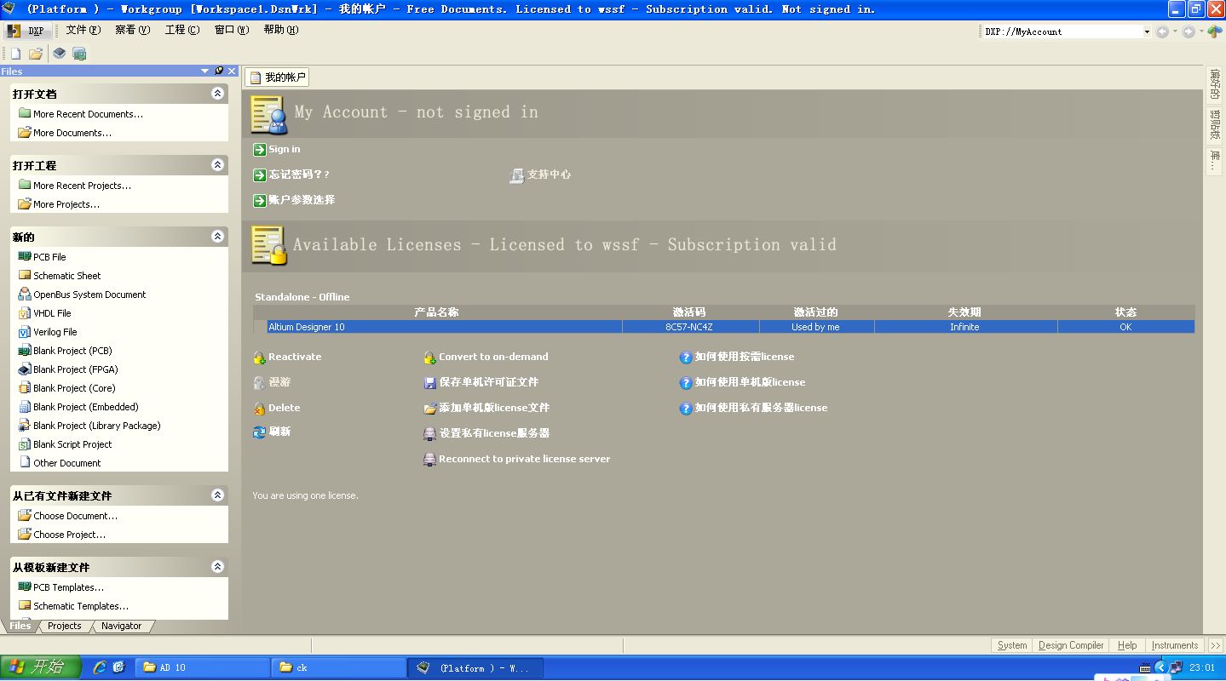Screen dimensions: 1226x681
Task: Switch to the Navigator panel tab
Action: [122, 626]
